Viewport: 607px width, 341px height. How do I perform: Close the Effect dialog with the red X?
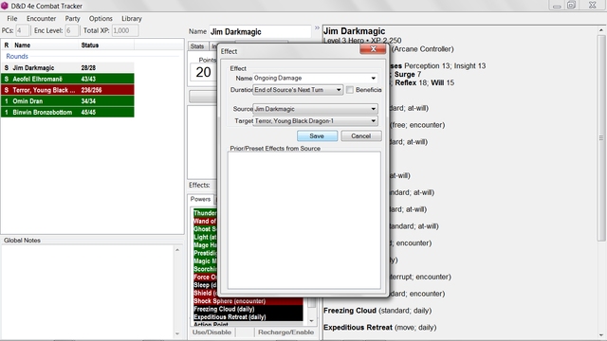373,49
